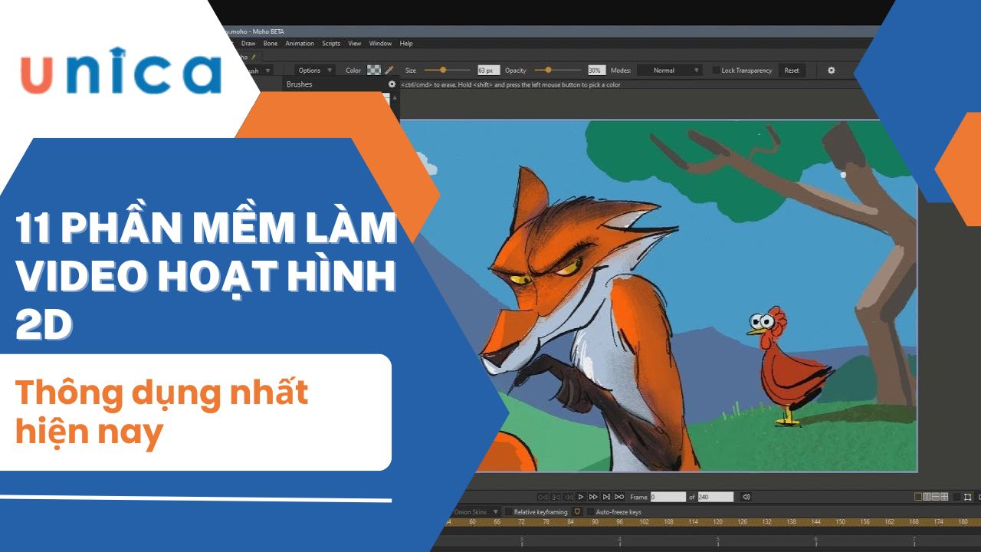Viewport: 981px width, 552px height.
Task: Click frame 120 on the timeline ruler
Action: (717, 521)
